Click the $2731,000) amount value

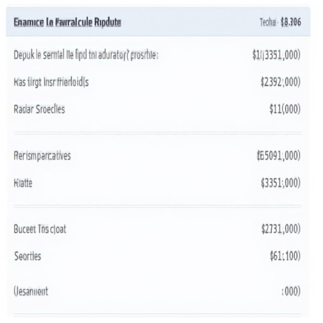[280, 229]
